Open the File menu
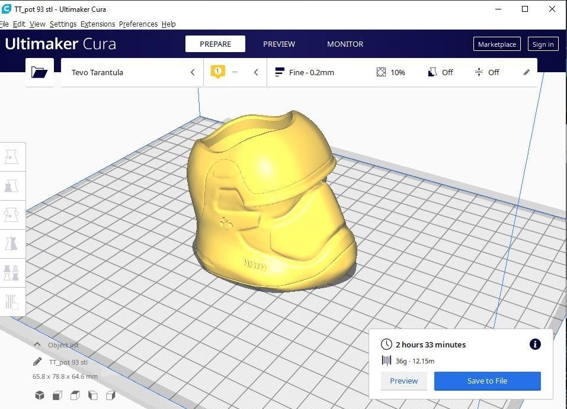 pyautogui.click(x=4, y=24)
